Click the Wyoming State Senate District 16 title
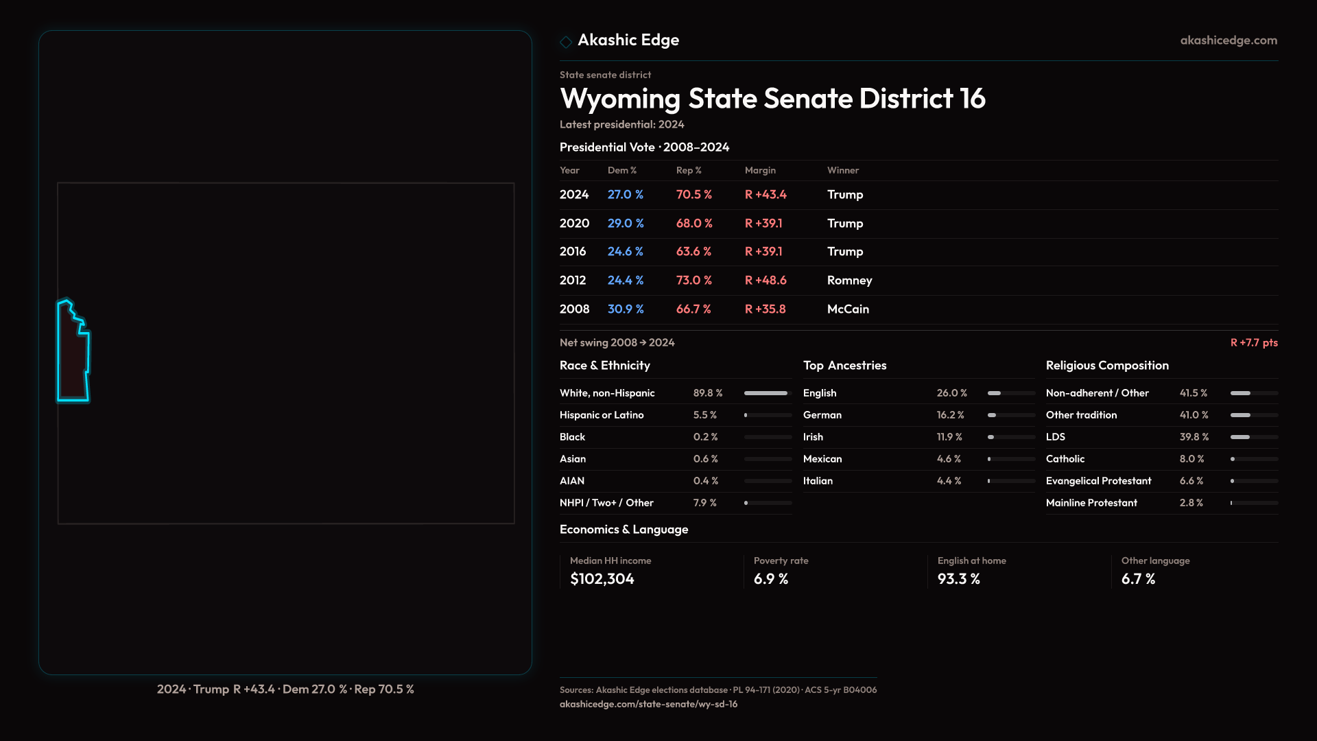Image resolution: width=1317 pixels, height=741 pixels. tap(772, 99)
